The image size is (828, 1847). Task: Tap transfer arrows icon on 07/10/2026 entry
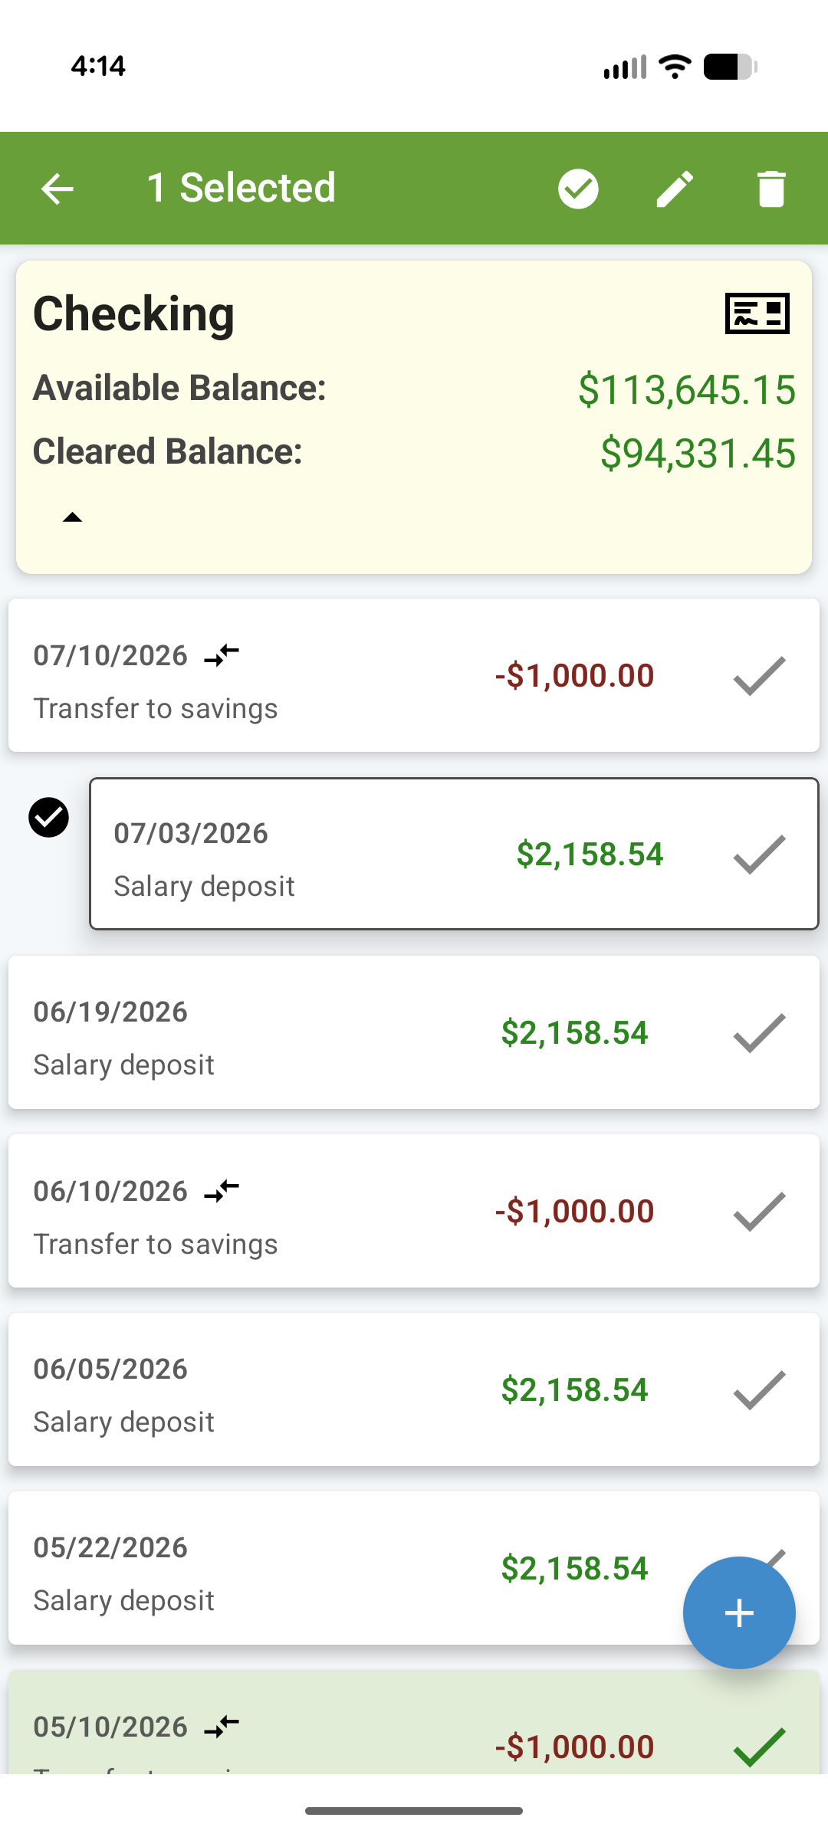222,654
